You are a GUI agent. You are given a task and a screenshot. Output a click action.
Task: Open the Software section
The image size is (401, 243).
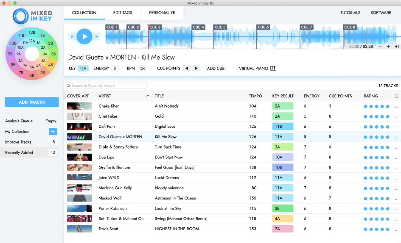tap(381, 13)
